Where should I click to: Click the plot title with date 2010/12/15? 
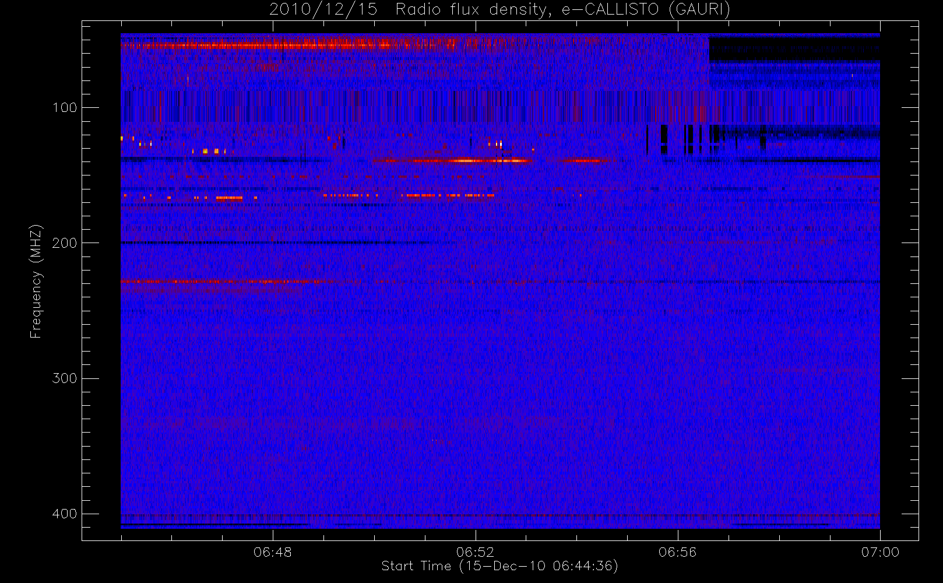(499, 10)
